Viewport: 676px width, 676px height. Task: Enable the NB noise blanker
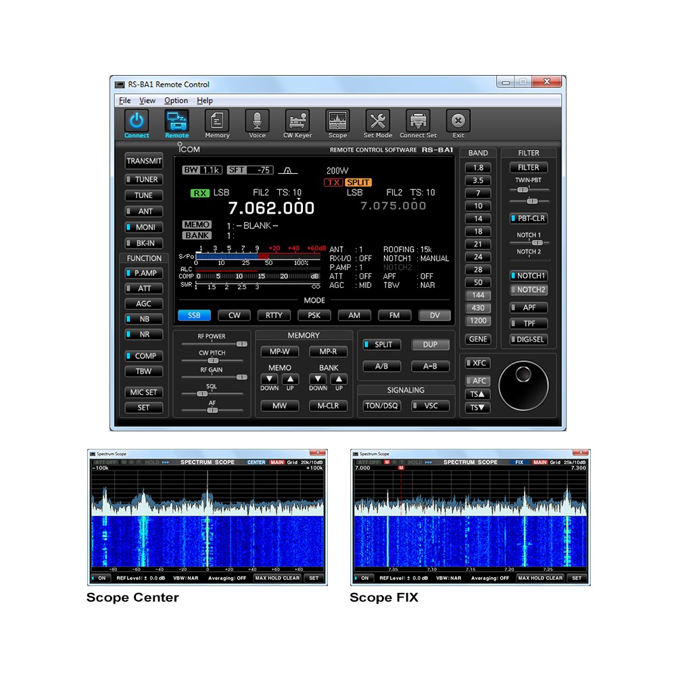coord(143,318)
